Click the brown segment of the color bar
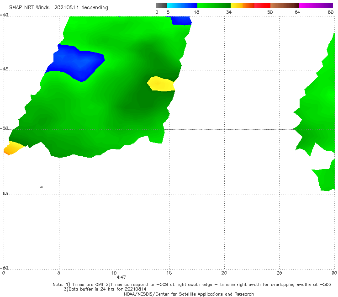338x297 pixels. 285,5
